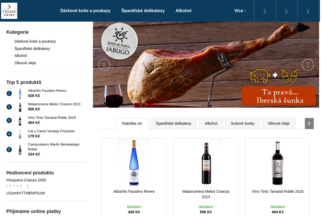This screenshot has width=324, height=216.
Task: Open the hamburger menu beside Olivové oleje tab
Action: 309,123
